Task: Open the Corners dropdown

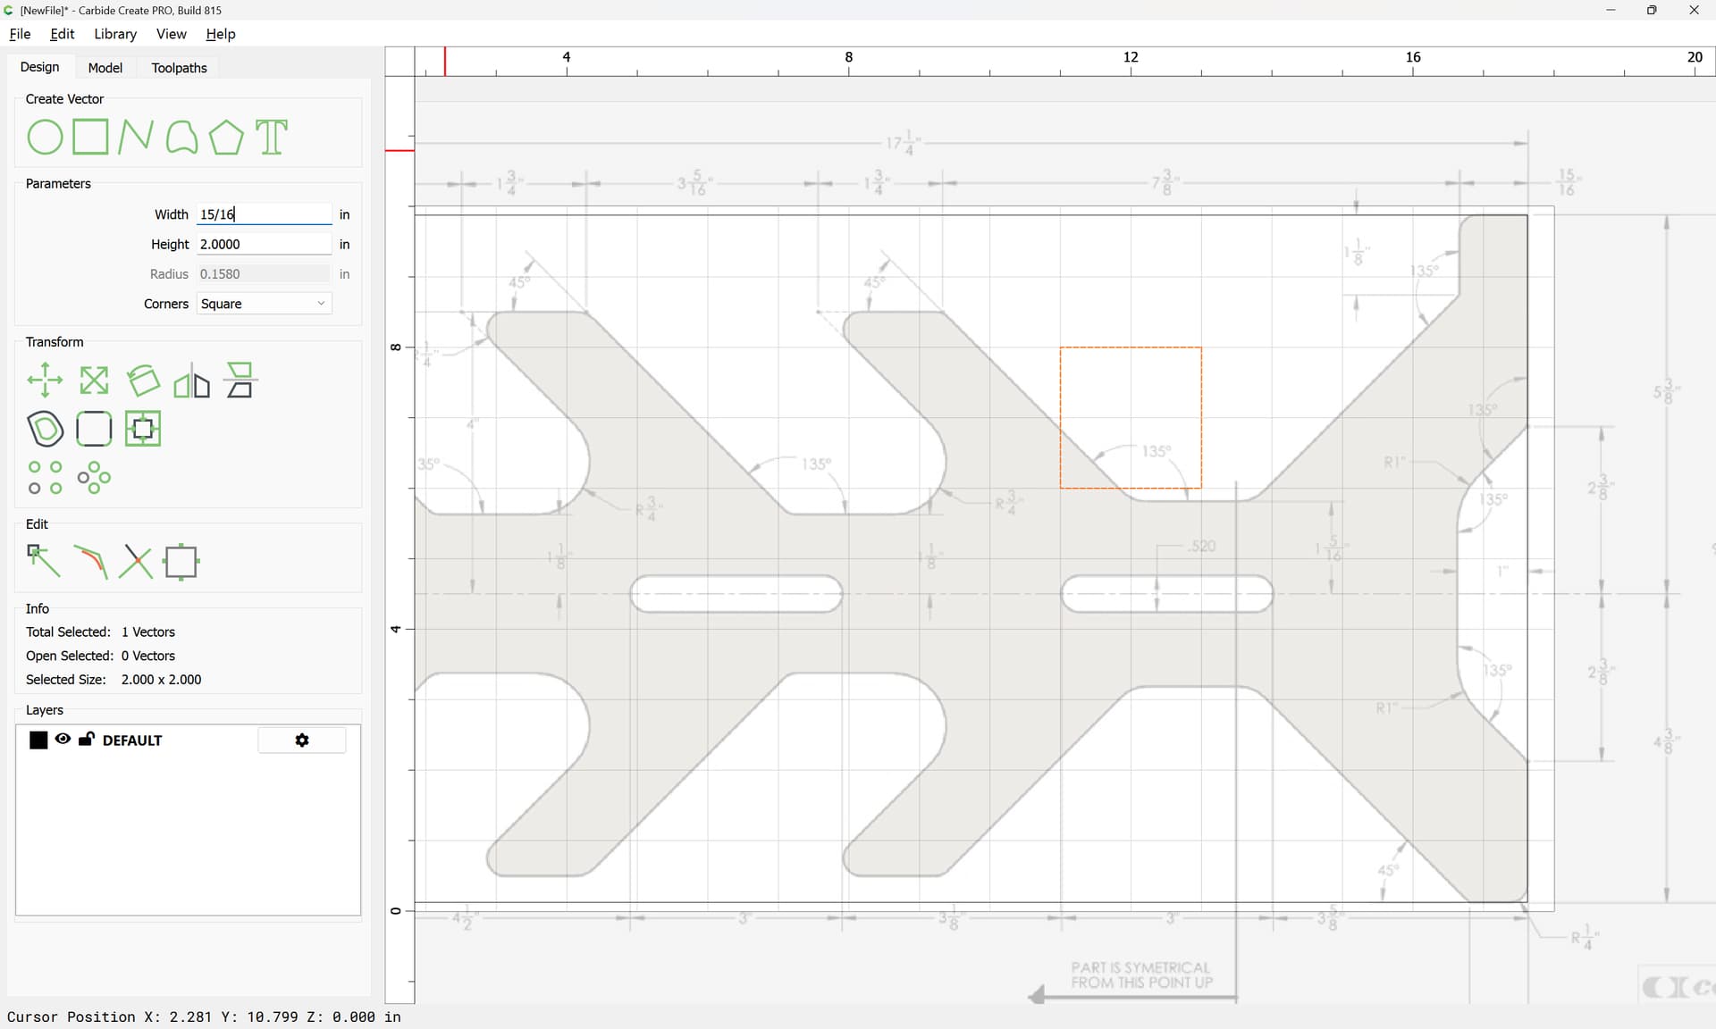Action: pos(264,304)
